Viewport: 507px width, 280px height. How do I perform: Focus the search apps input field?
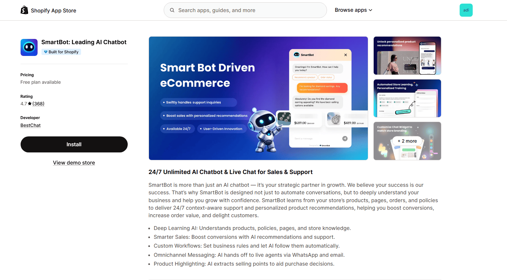coord(245,10)
